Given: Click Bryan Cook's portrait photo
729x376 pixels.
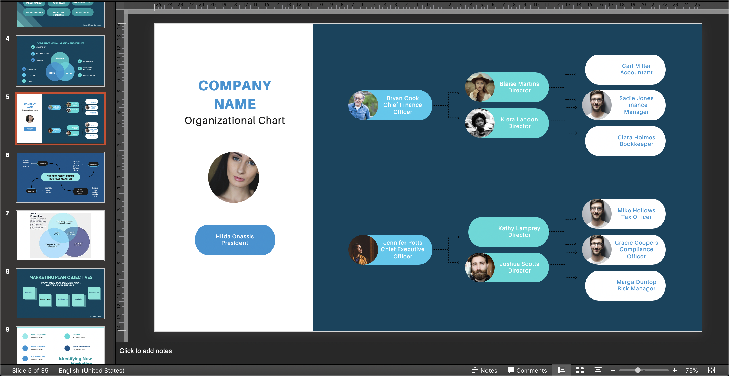Looking at the screenshot, I should (x=363, y=105).
